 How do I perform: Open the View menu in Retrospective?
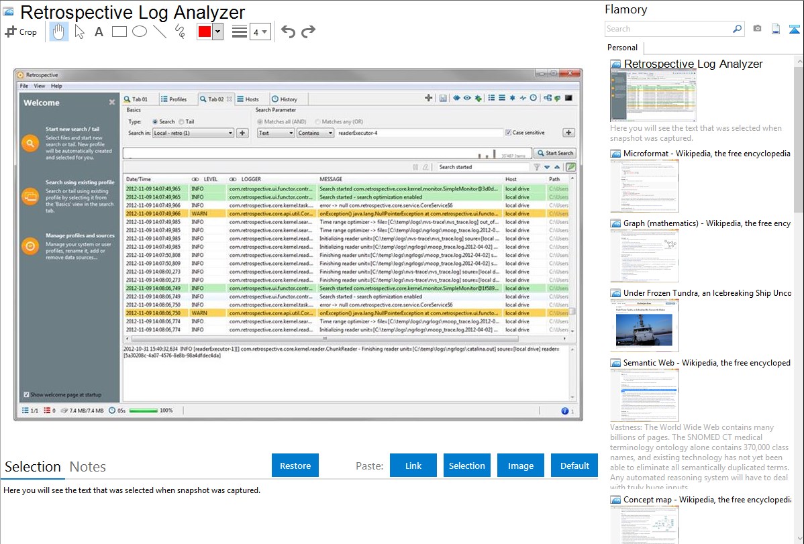pyautogui.click(x=40, y=86)
